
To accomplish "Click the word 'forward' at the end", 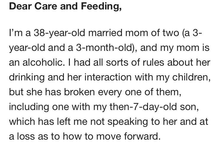I will [x=142, y=137].
